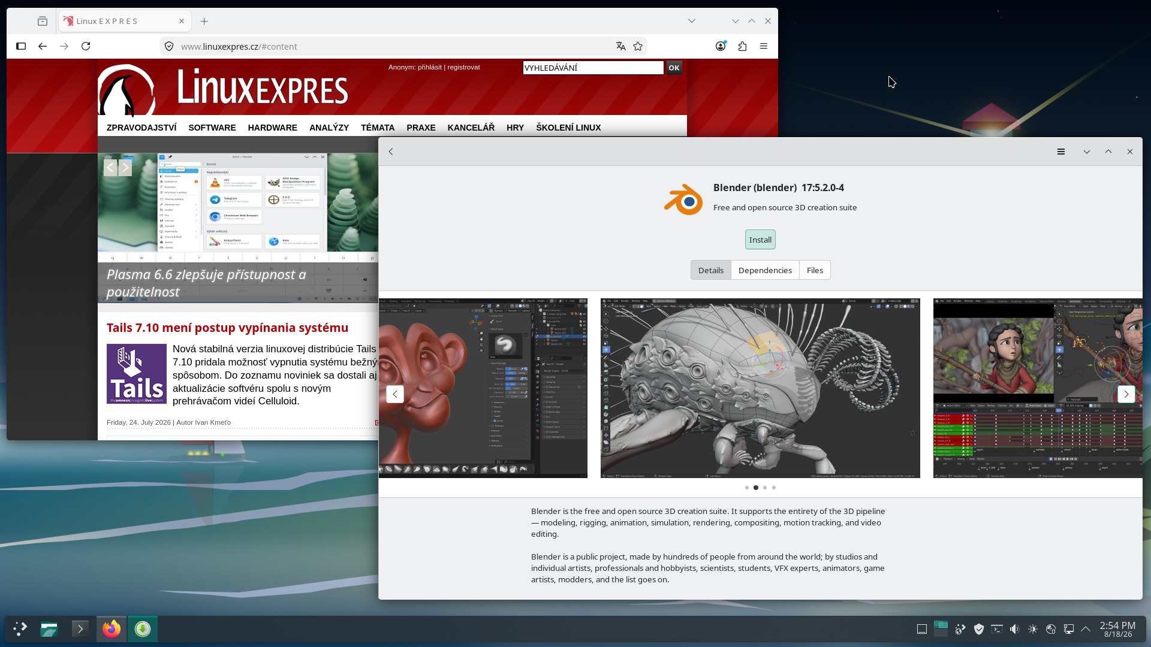Switch to Firefox in the taskbar
Screen dimensions: 1151x647
112,629
